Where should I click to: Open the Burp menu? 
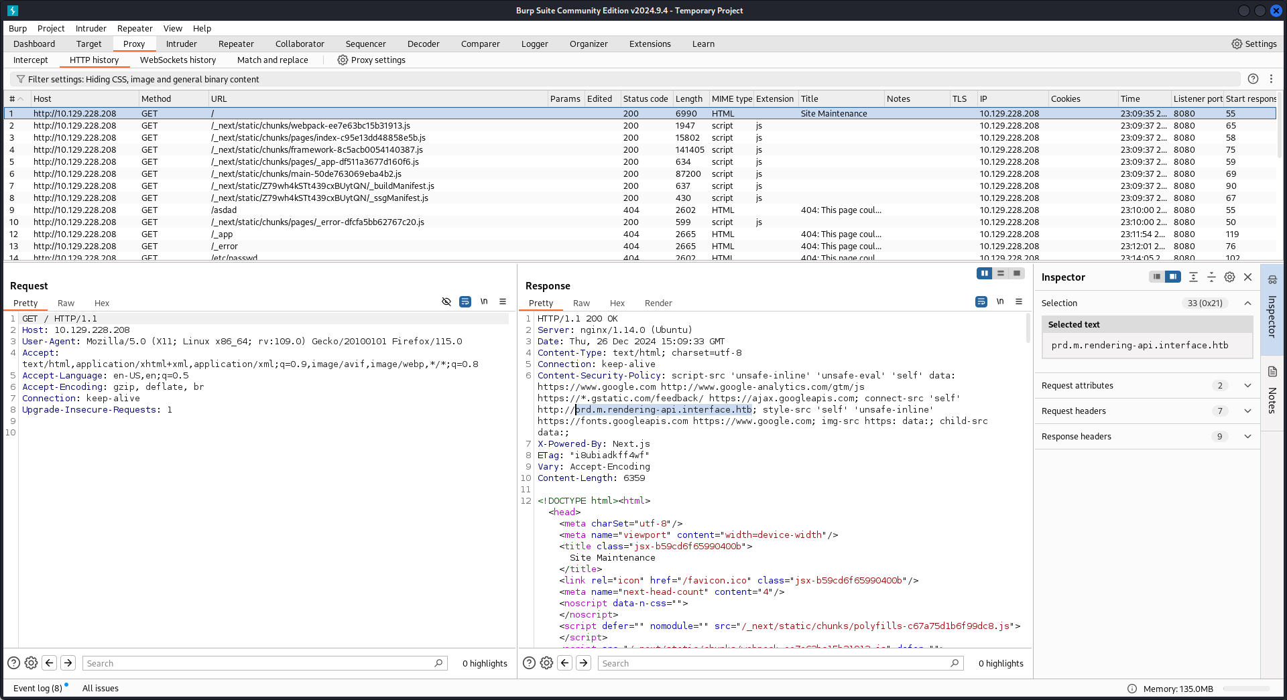tap(17, 28)
